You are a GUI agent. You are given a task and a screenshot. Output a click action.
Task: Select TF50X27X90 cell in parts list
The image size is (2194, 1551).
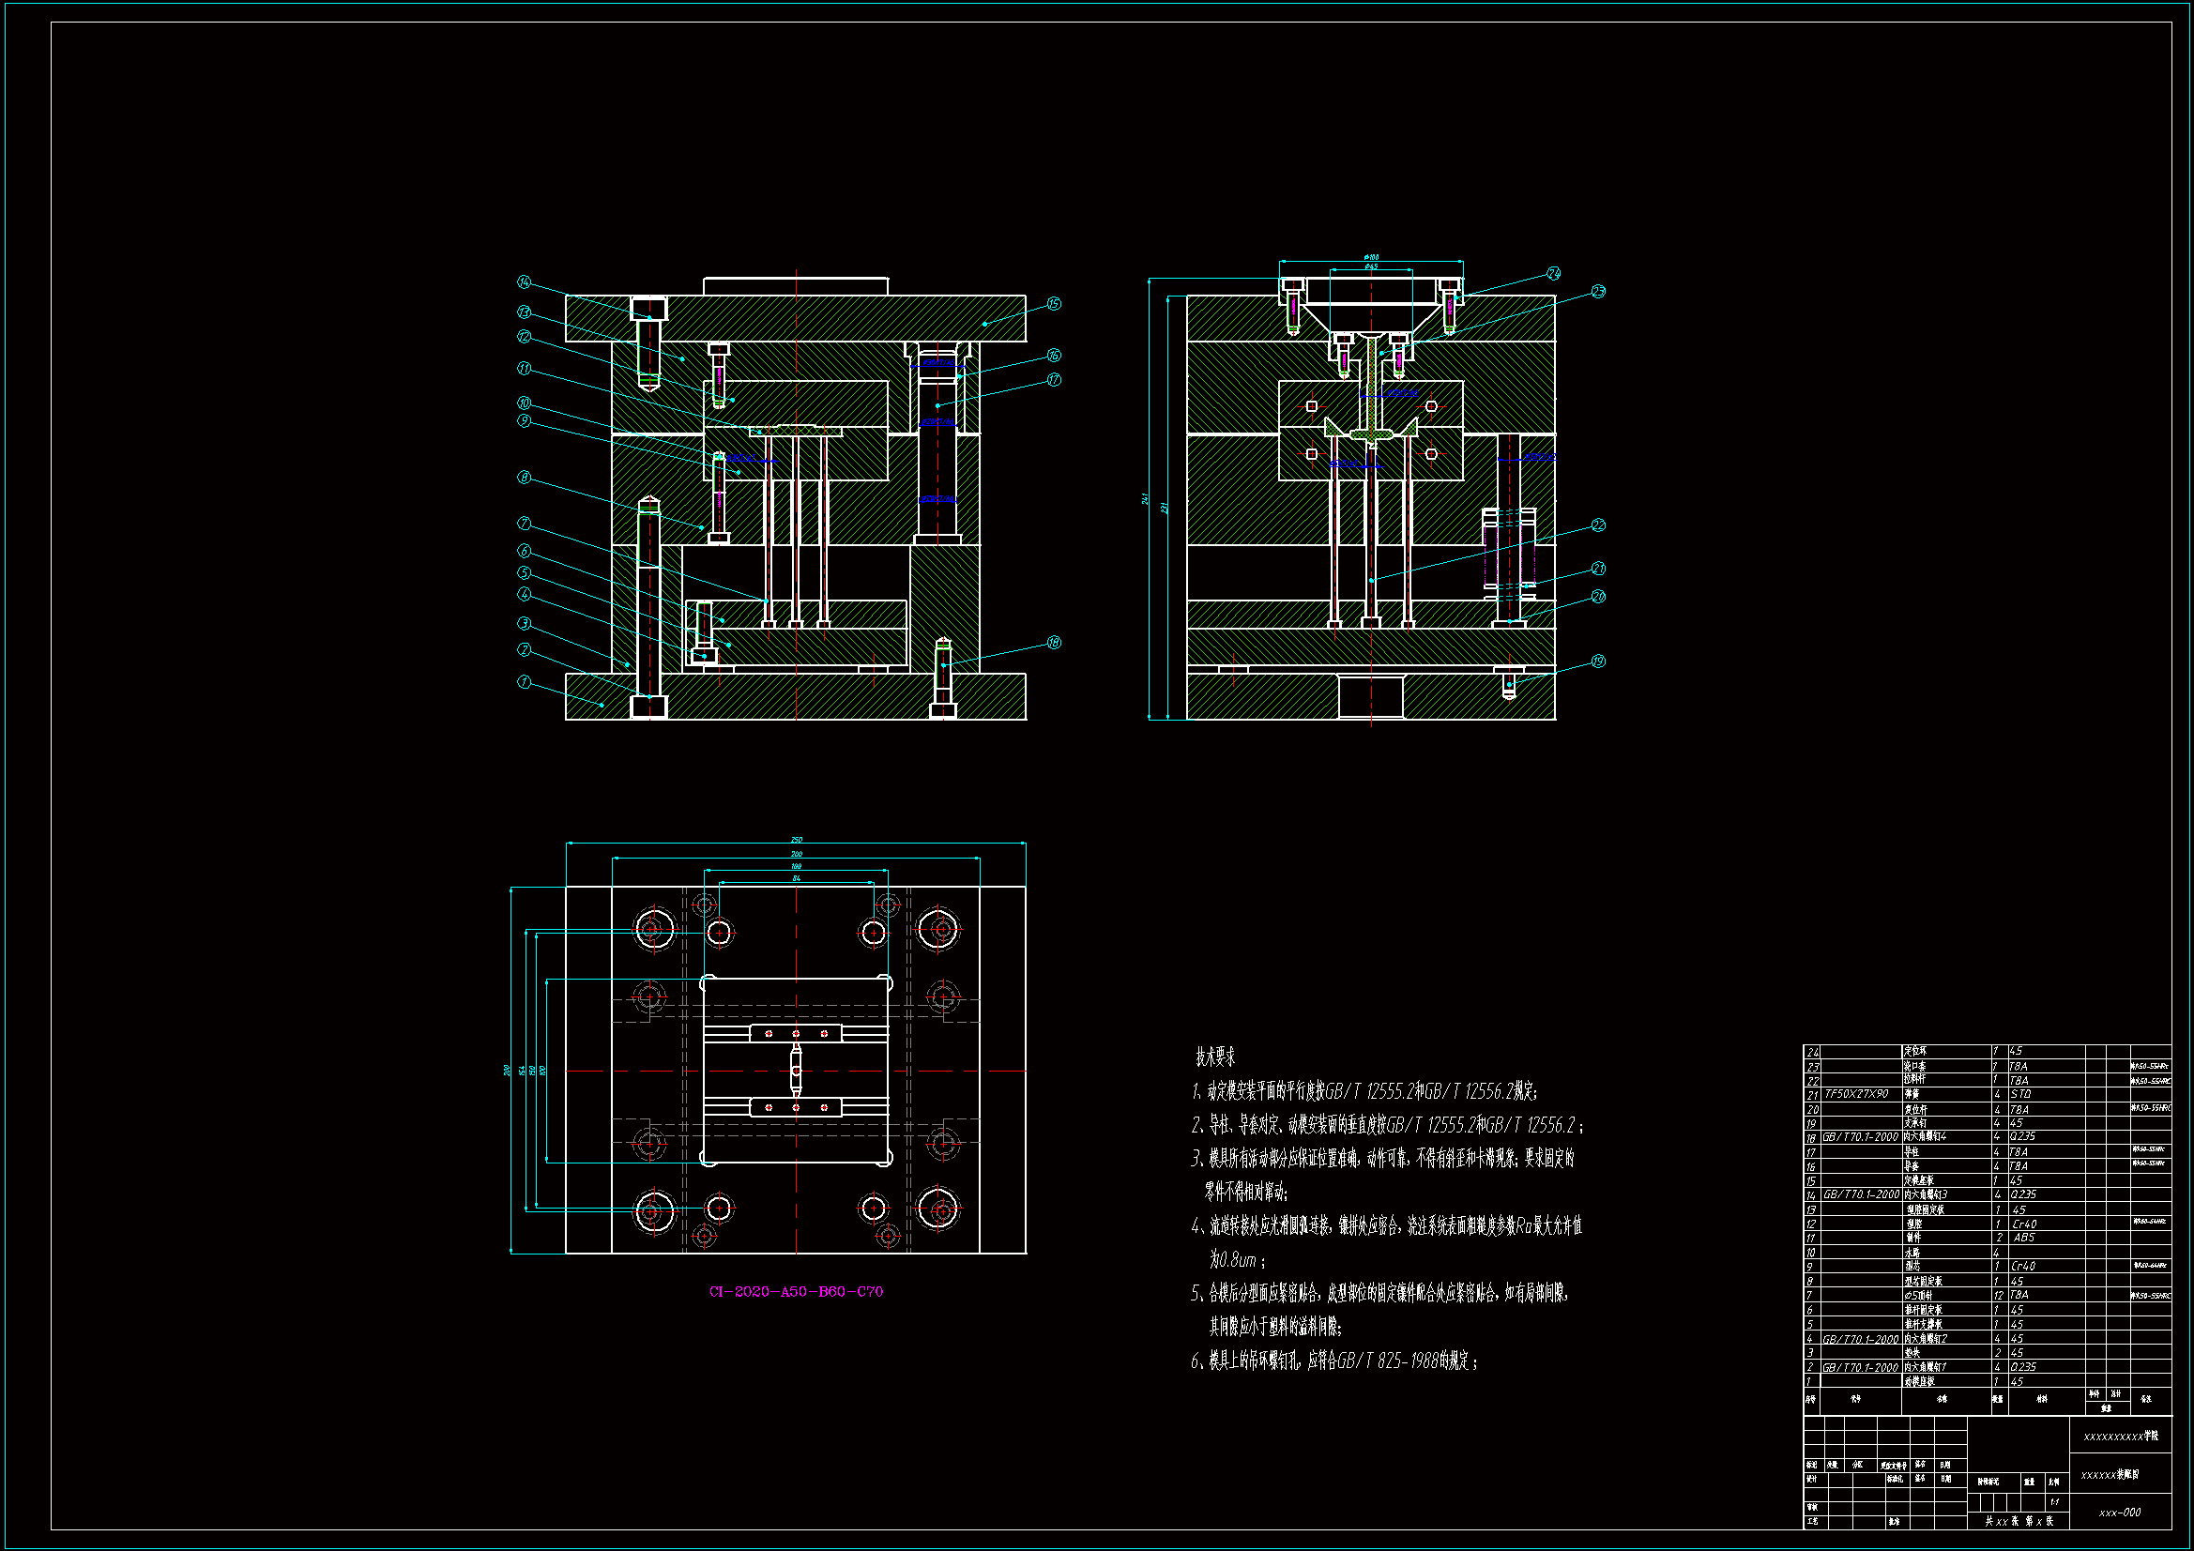[1857, 1094]
